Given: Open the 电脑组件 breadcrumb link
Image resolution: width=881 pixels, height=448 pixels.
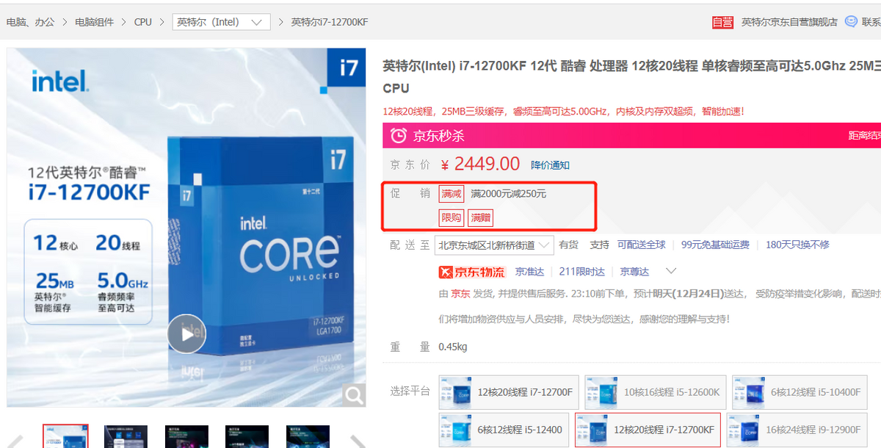Looking at the screenshot, I should pyautogui.click(x=94, y=22).
